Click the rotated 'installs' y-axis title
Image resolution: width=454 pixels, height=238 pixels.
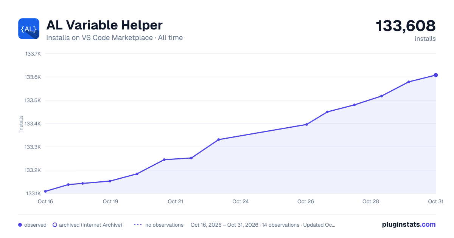pyautogui.click(x=21, y=124)
